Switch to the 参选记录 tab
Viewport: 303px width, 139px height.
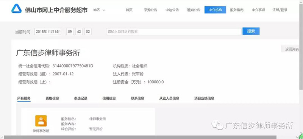[81, 98]
